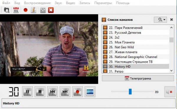Click the channel number 30 display

pyautogui.click(x=14, y=92)
